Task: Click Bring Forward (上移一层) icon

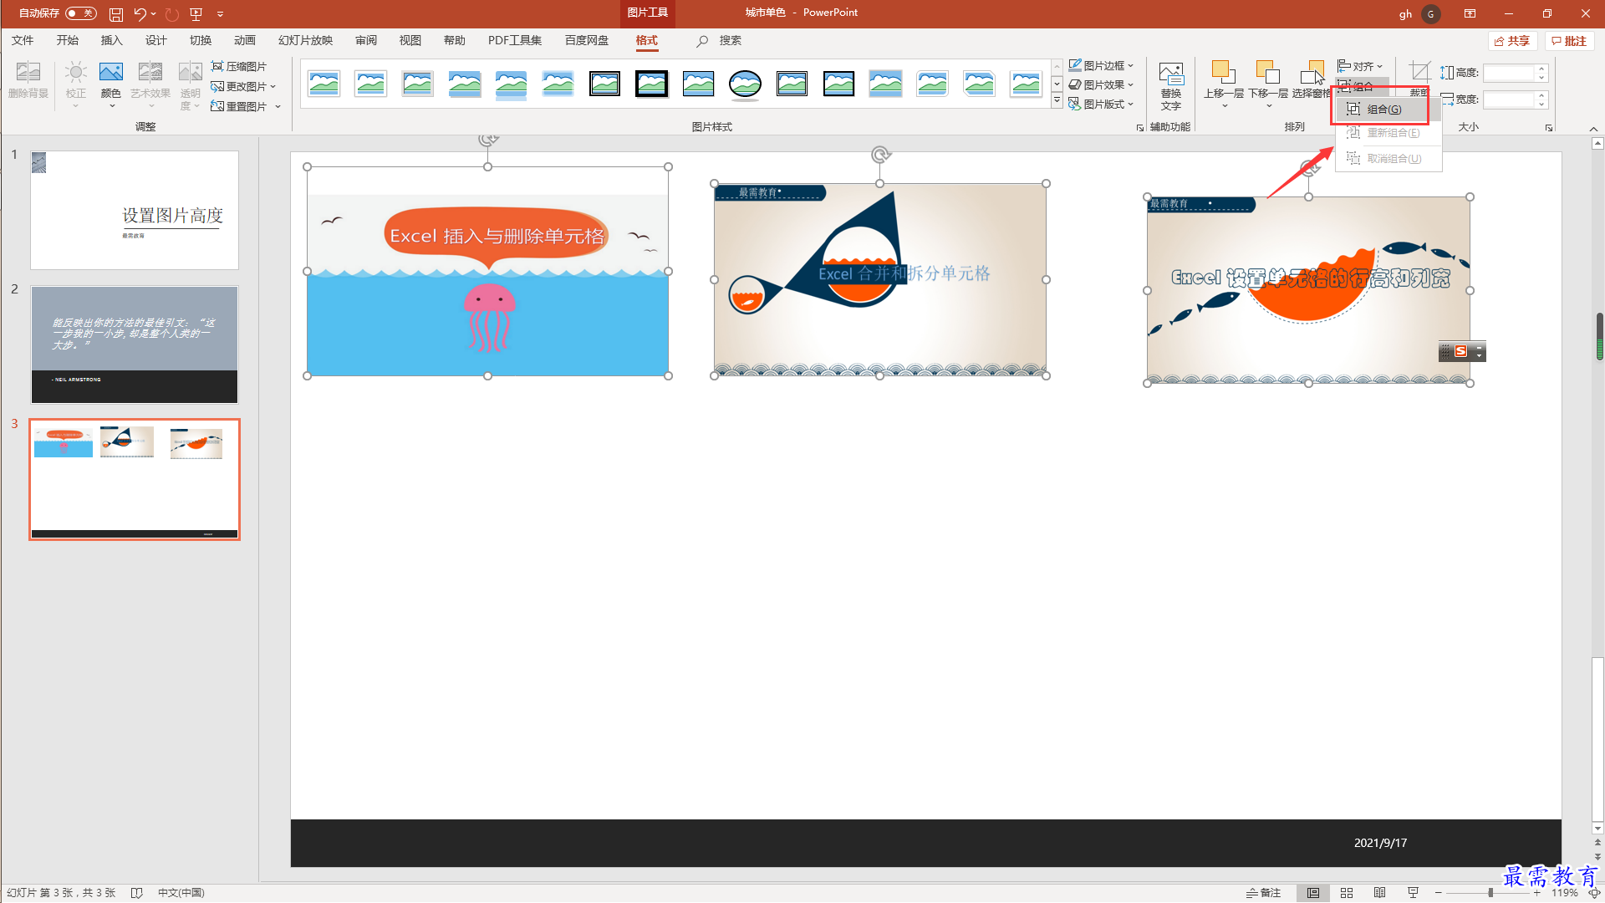Action: click(x=1224, y=84)
